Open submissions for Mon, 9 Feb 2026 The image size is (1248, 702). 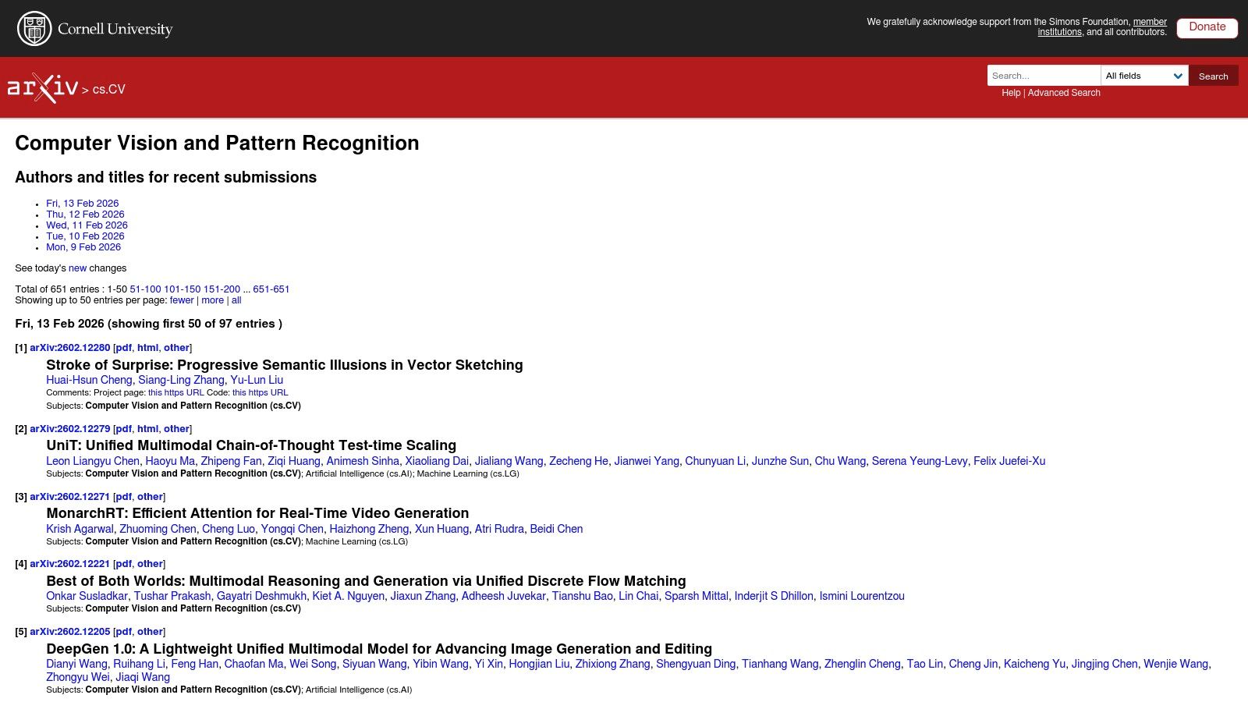83,246
